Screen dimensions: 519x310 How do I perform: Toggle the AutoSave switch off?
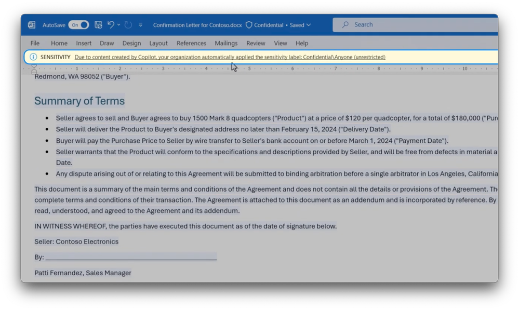[x=78, y=25]
